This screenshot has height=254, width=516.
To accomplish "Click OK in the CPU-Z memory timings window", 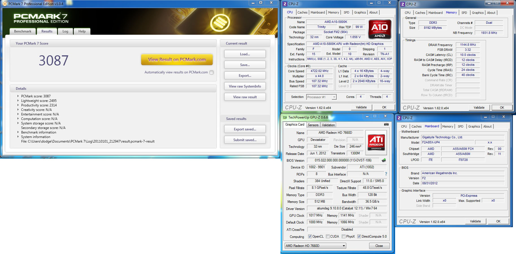I will click(502, 108).
